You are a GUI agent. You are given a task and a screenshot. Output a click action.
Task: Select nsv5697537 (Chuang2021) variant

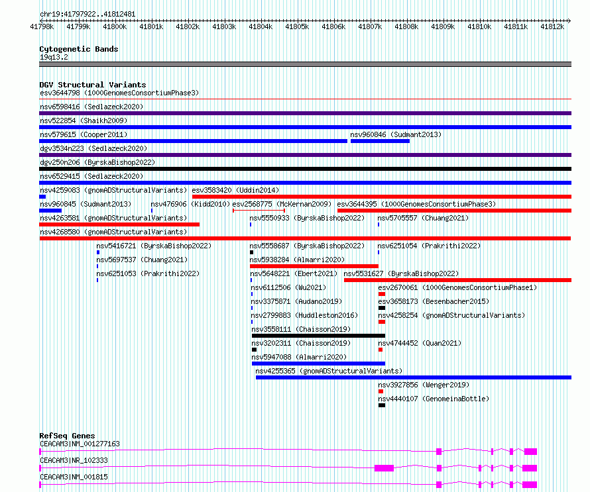tap(142, 260)
